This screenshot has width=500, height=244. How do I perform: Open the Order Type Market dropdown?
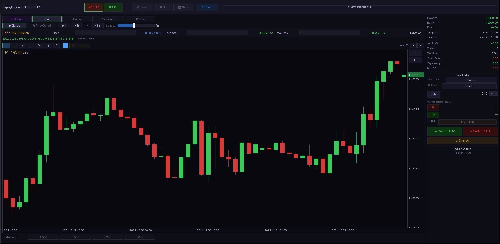[x=471, y=80]
